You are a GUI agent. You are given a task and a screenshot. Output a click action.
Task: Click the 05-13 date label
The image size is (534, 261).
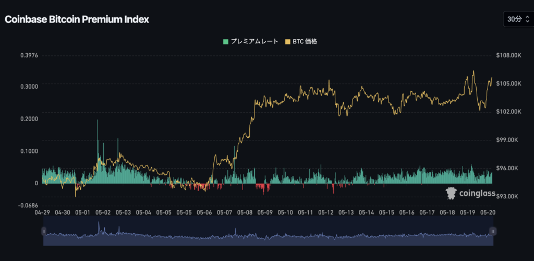346,212
